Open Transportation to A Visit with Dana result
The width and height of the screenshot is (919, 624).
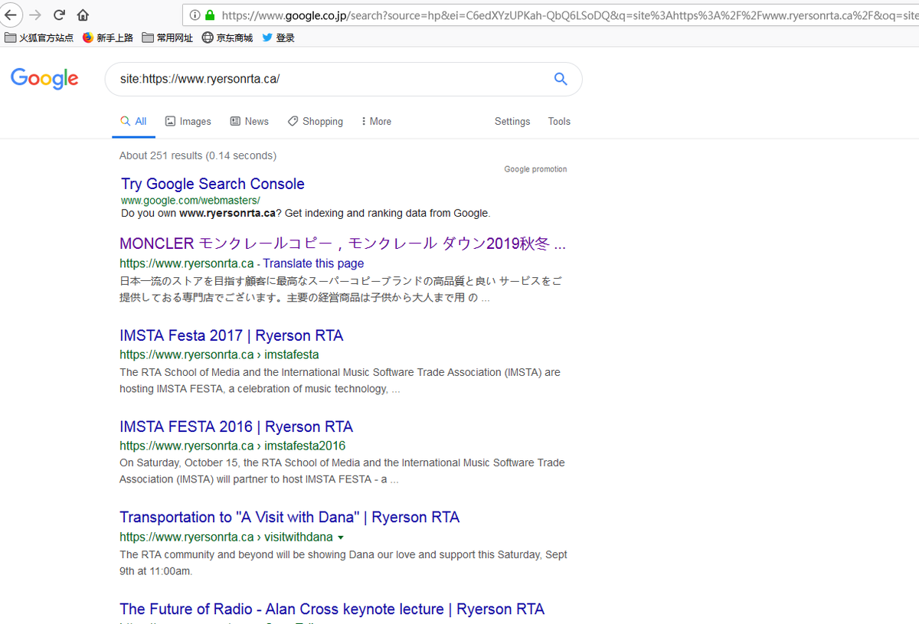(x=289, y=517)
